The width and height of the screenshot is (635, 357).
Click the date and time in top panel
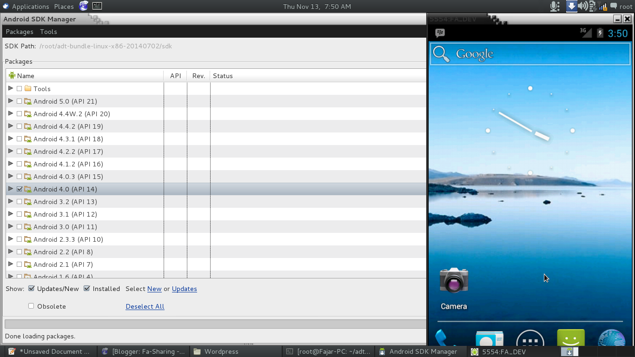tap(317, 7)
